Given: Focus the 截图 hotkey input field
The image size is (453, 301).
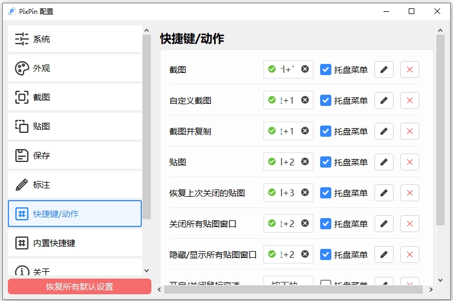Looking at the screenshot, I should click(x=288, y=70).
